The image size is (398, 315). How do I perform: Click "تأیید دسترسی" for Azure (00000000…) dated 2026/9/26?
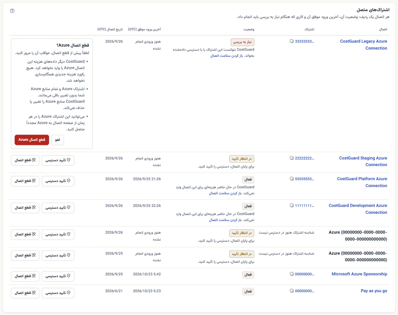pos(58,234)
